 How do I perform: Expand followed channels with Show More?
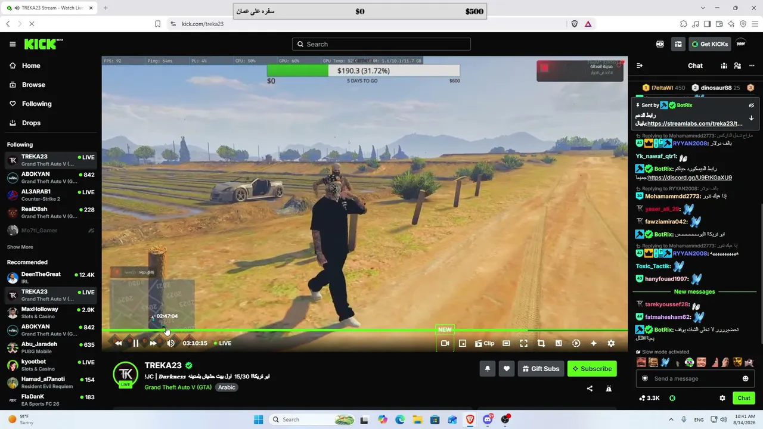click(20, 247)
